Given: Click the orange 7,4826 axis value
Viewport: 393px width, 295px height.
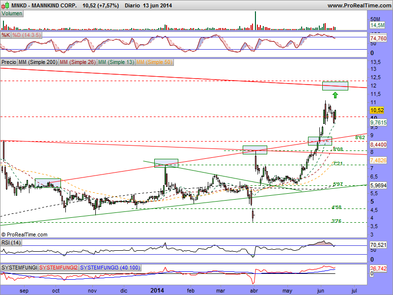Looking at the screenshot, I should click(378, 160).
